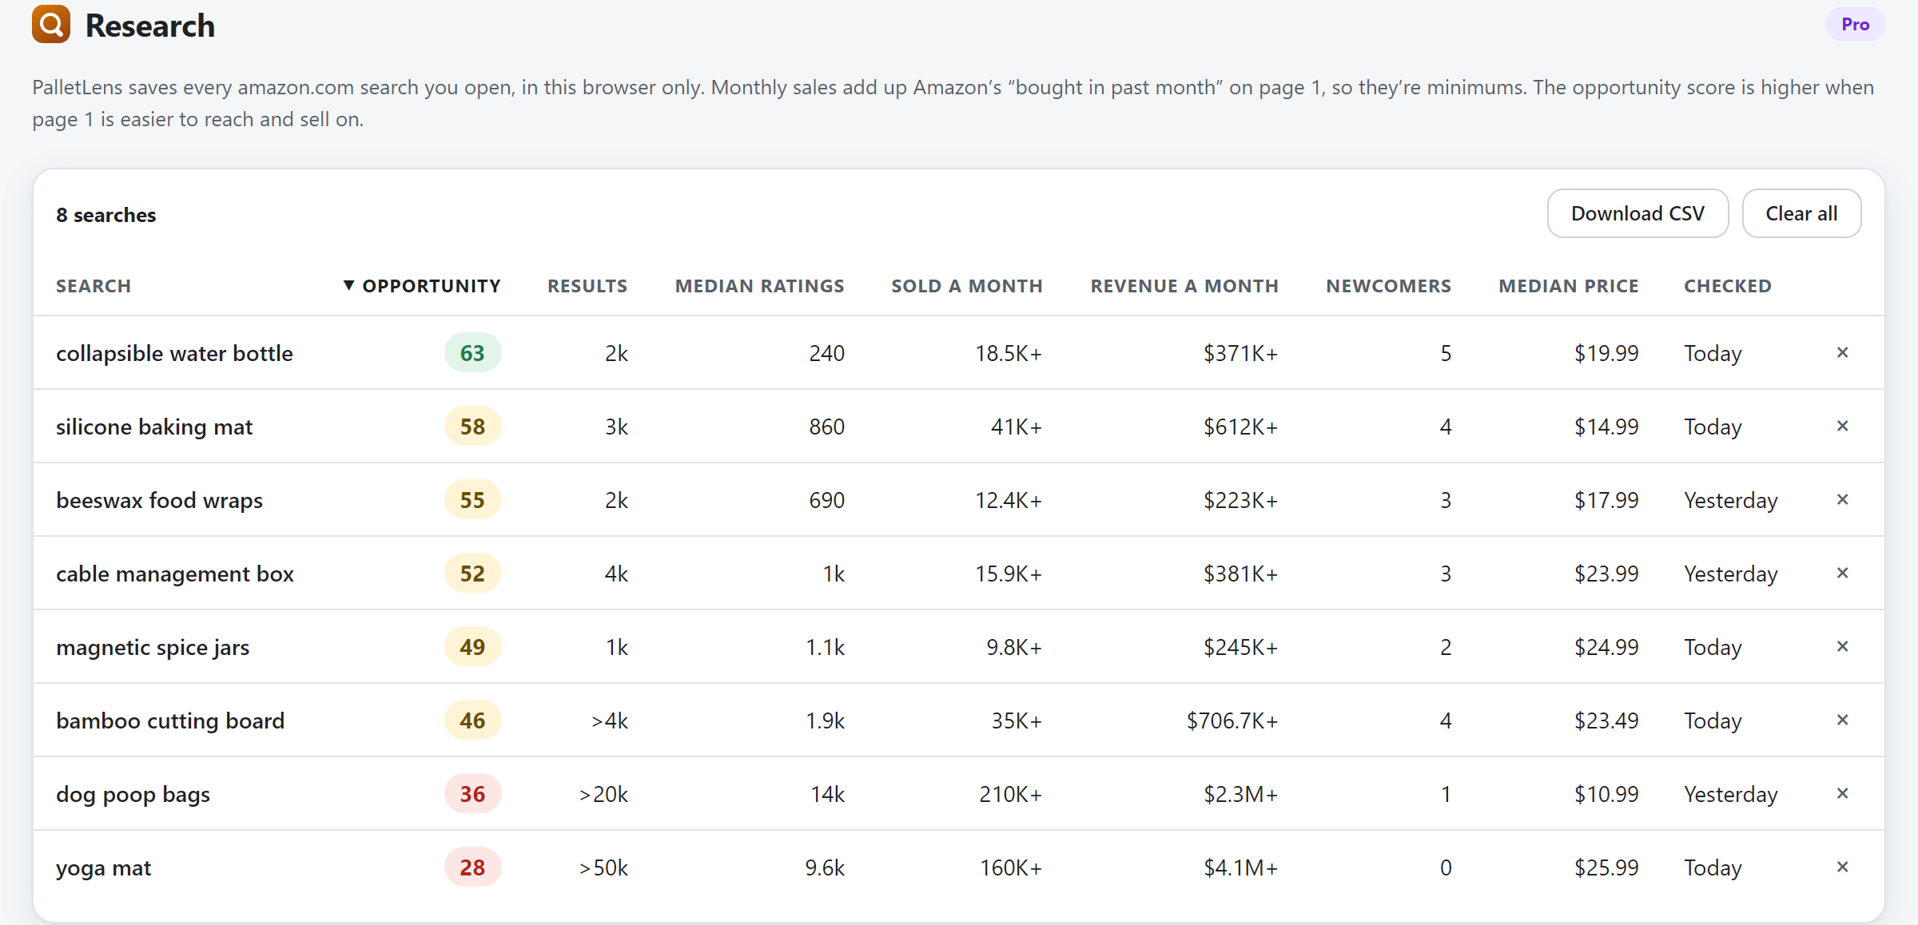
Task: Click the >50k results value
Action: pyautogui.click(x=603, y=867)
